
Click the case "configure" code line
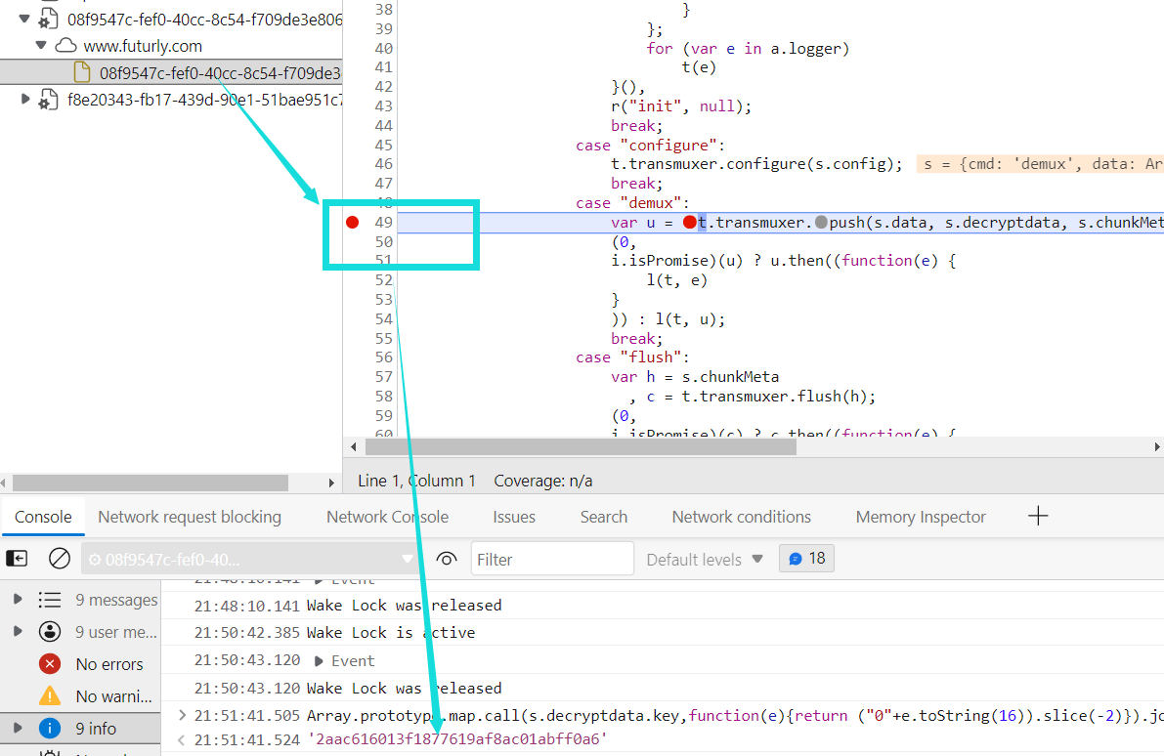[x=650, y=145]
